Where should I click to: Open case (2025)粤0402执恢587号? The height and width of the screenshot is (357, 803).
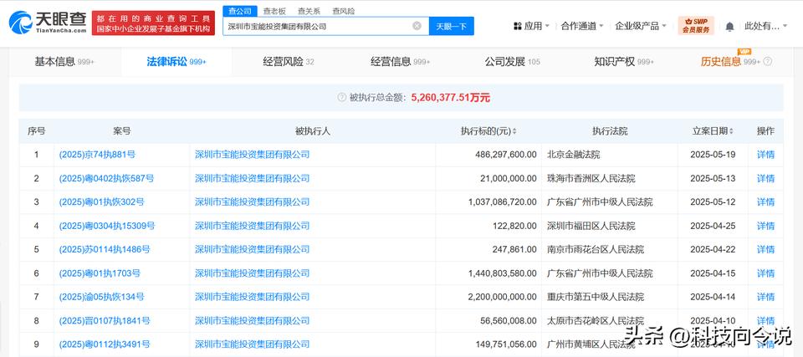click(x=106, y=178)
